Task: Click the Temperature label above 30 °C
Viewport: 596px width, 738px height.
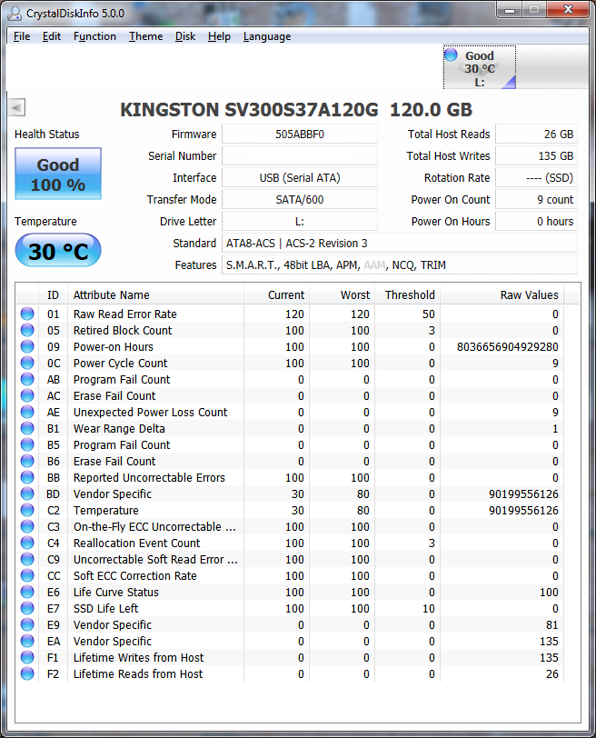Action: pyautogui.click(x=45, y=222)
